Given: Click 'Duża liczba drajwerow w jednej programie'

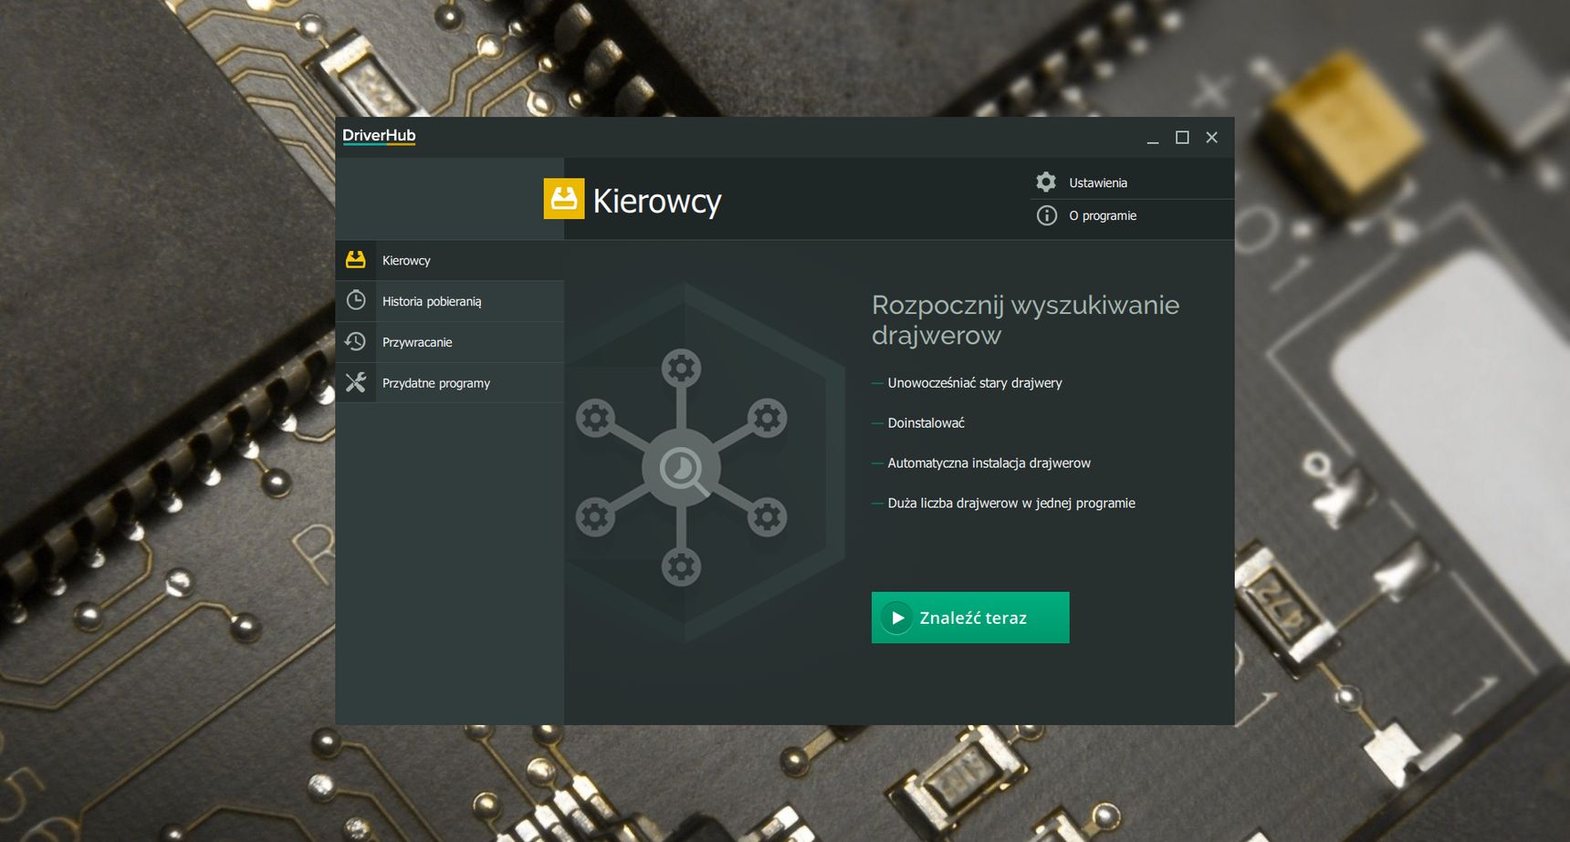Looking at the screenshot, I should (1011, 504).
